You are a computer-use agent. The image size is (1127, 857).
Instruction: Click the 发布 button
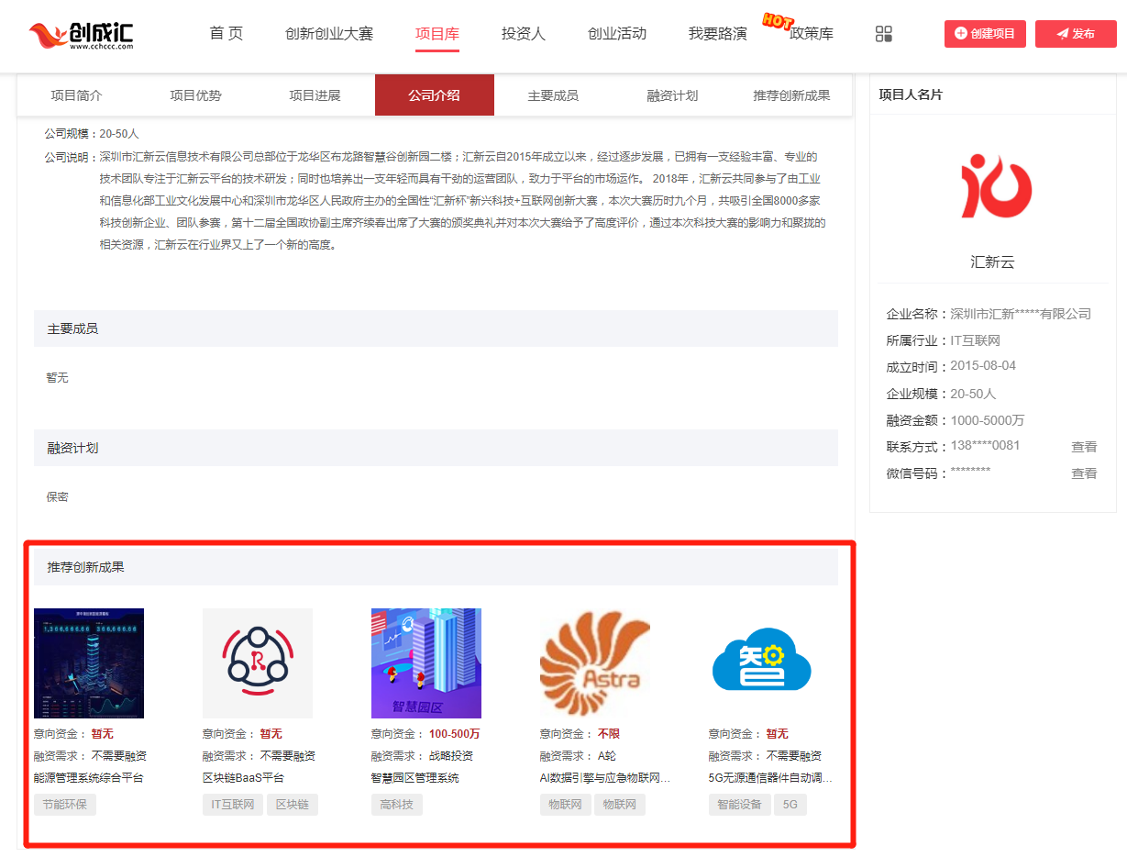1076,34
